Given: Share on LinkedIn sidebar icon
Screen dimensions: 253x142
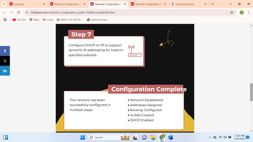Looking at the screenshot, I should click(5, 71).
